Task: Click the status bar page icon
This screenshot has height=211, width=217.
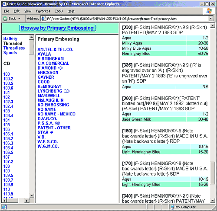Action: [x=4, y=207]
